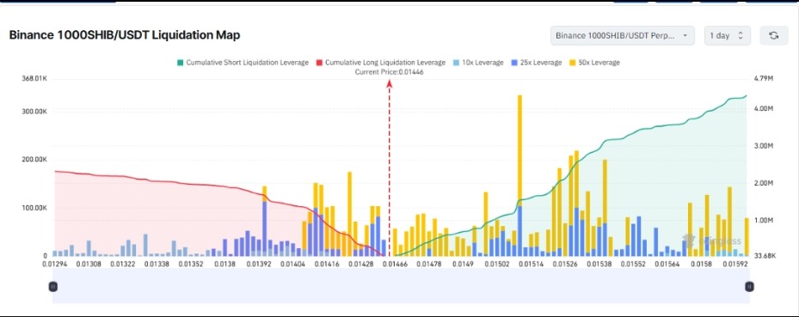Click the 4.79M right axis value
The width and height of the screenshot is (799, 317).
click(763, 79)
